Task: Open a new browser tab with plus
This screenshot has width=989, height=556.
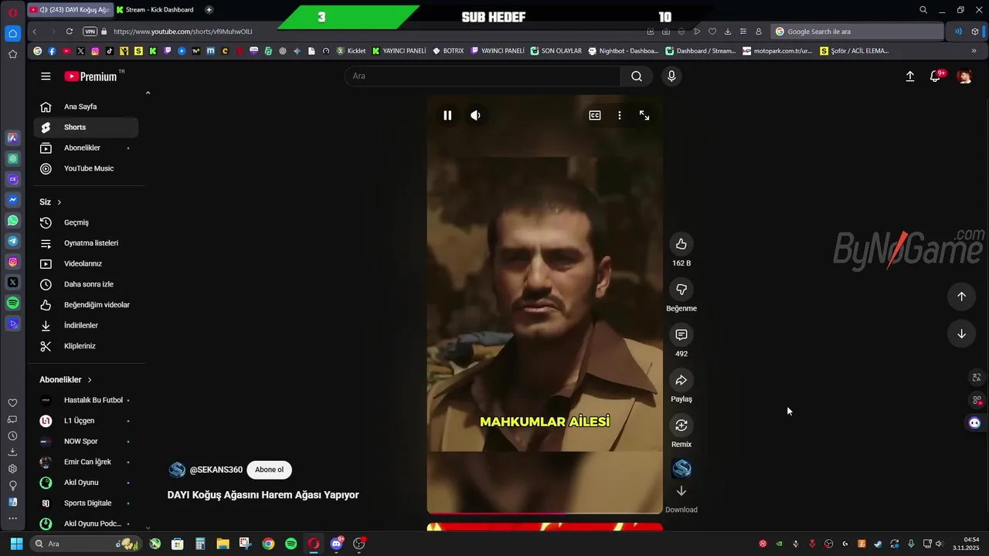Action: (209, 10)
